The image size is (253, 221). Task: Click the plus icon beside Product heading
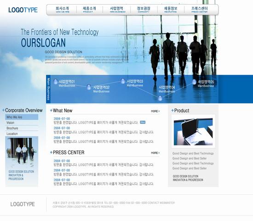[x=172, y=110]
